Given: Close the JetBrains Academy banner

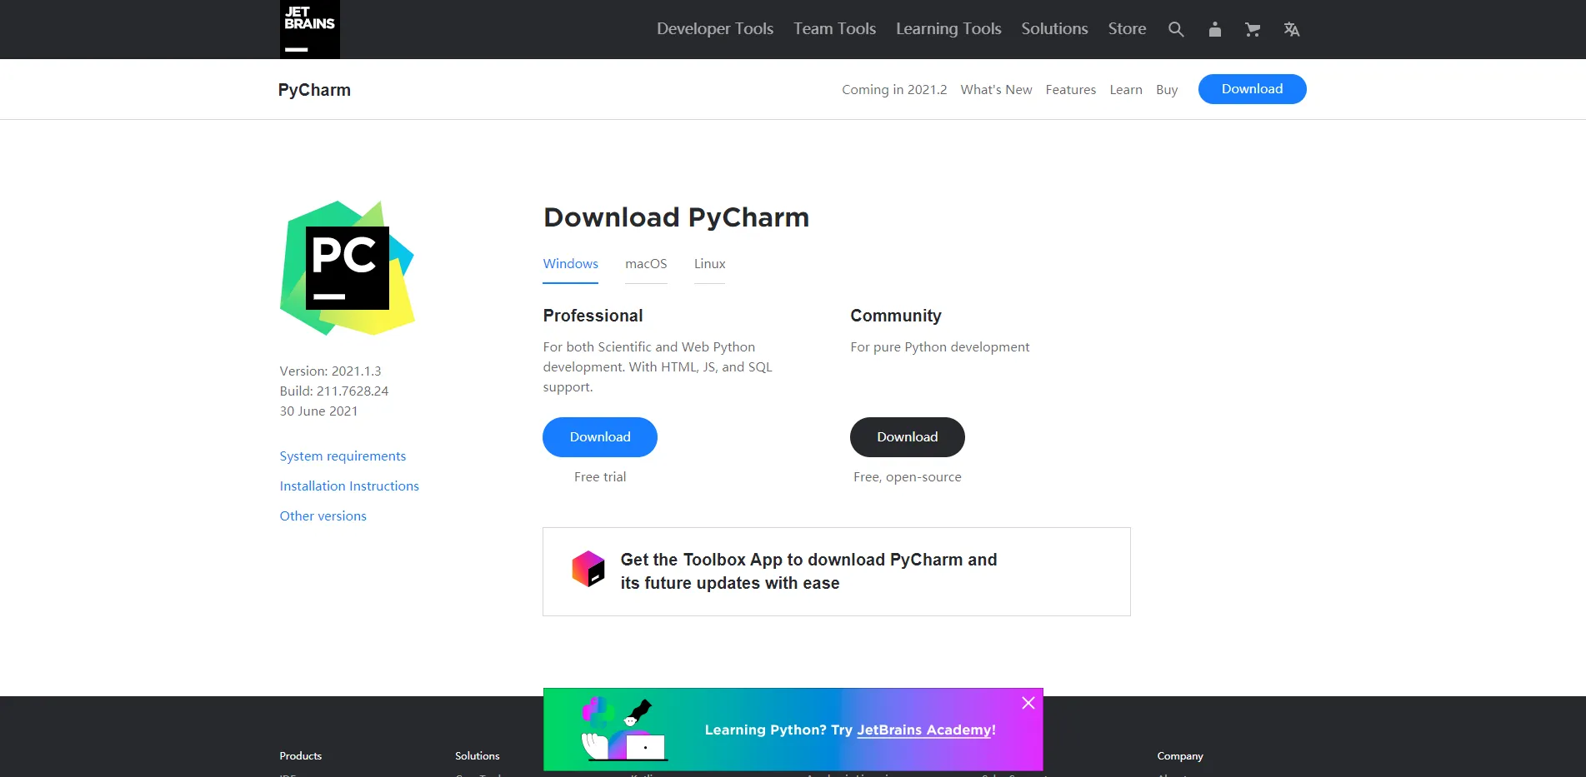Looking at the screenshot, I should point(1028,703).
